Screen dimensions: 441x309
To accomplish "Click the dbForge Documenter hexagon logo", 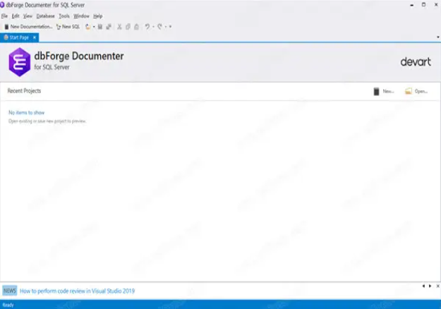I will click(x=20, y=62).
